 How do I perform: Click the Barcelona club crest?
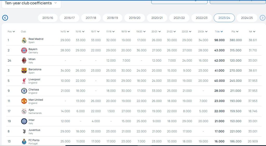click(x=24, y=71)
